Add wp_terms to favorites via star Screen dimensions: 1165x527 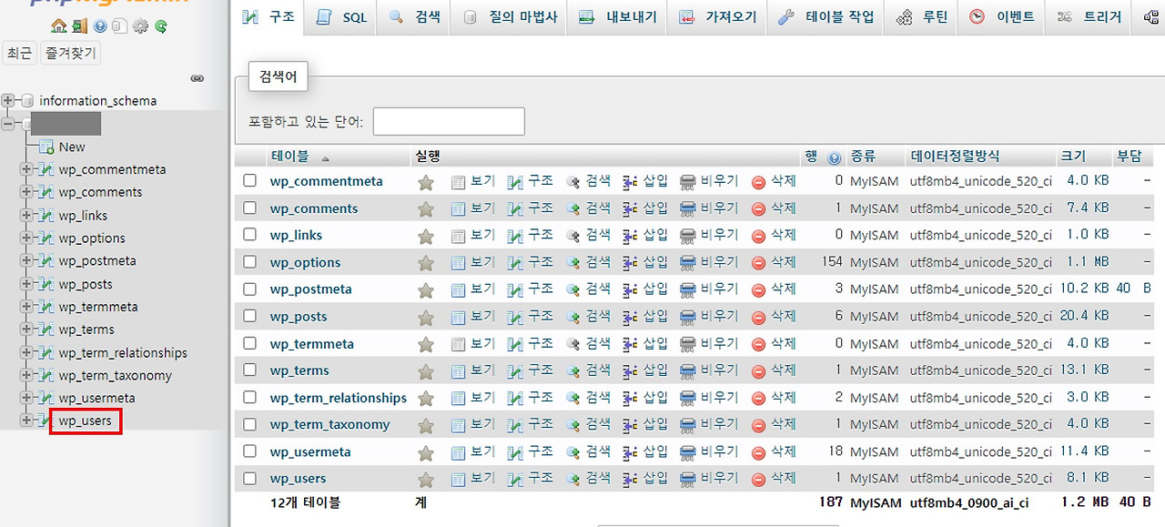coord(425,371)
